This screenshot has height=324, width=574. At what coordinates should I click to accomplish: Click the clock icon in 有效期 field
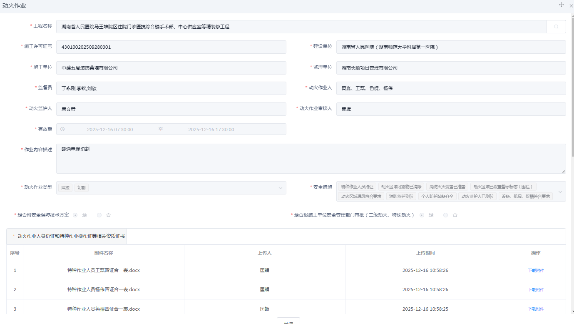(x=62, y=129)
